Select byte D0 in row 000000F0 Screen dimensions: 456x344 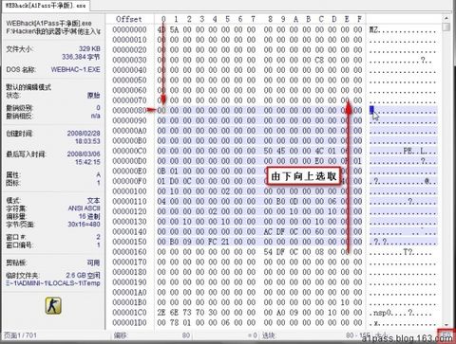tap(174, 181)
